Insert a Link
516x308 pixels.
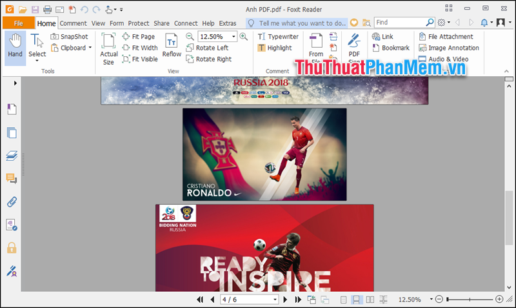[382, 37]
